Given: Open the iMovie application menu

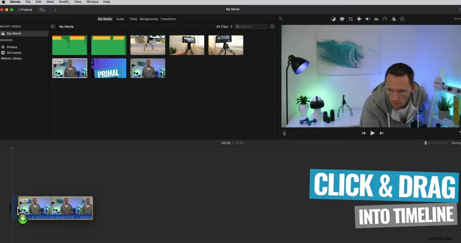Looking at the screenshot, I should pos(15,2).
